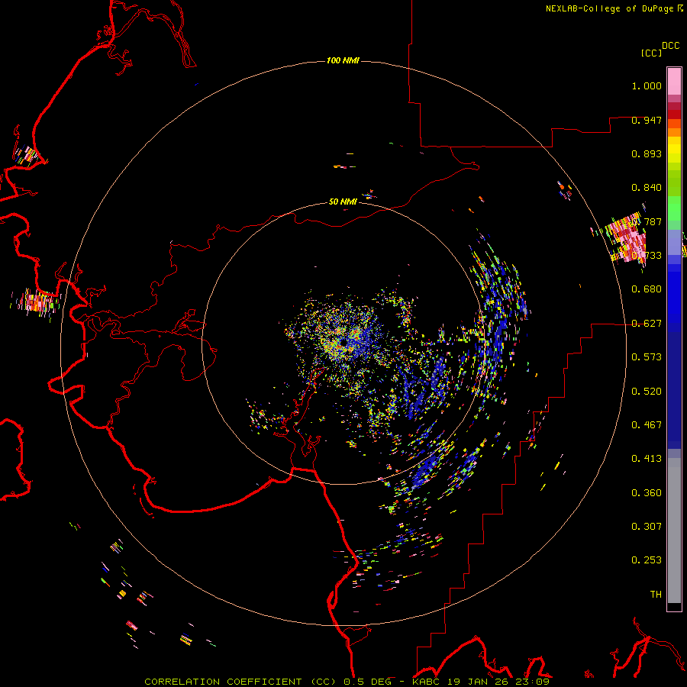The image size is (687, 687).
Task: Pick the red color bar segment
Action: click(x=674, y=114)
